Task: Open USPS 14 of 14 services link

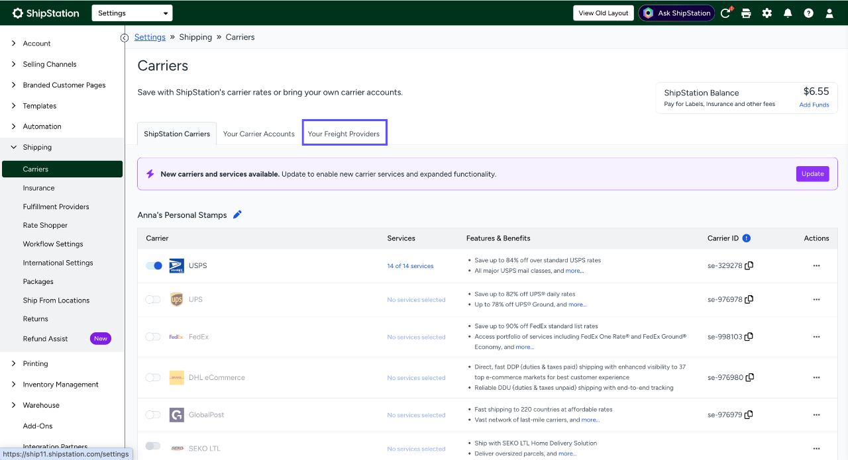Action: [x=411, y=266]
